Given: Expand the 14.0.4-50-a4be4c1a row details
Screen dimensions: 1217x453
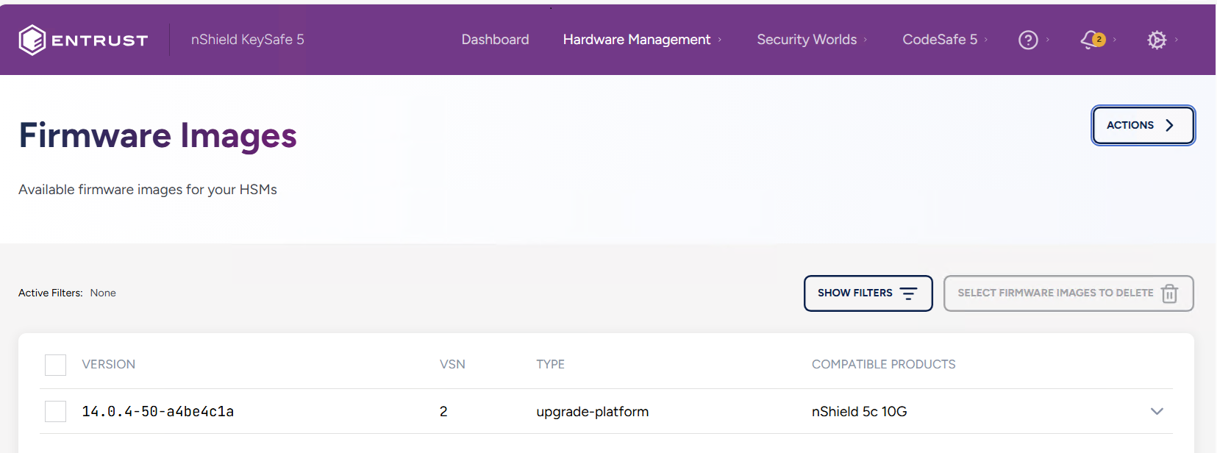Looking at the screenshot, I should [x=1157, y=411].
